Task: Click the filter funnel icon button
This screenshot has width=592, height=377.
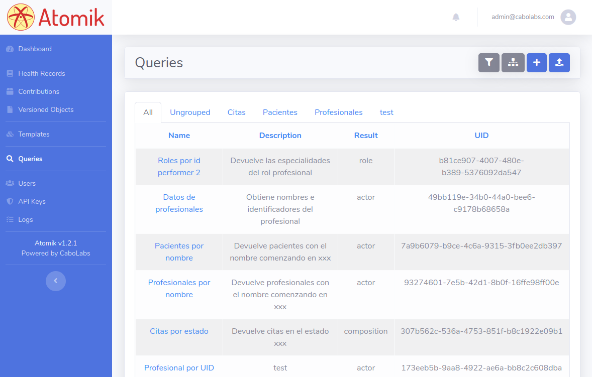Action: (488, 63)
